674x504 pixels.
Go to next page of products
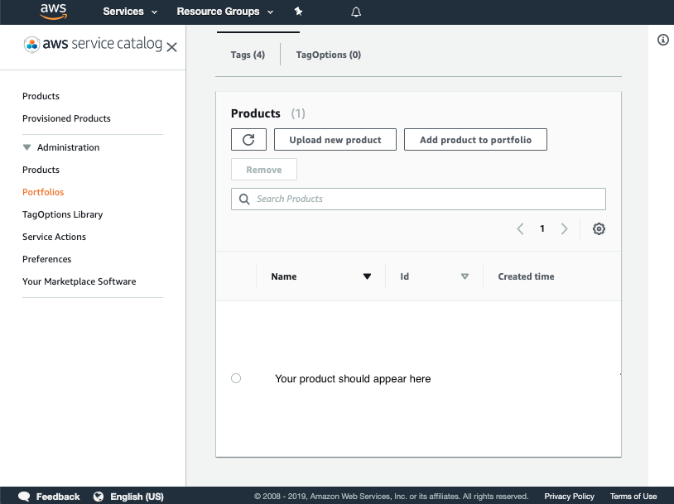click(565, 228)
